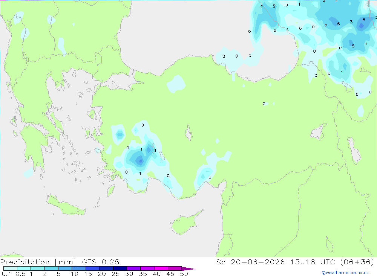The image size is (377, 276).
Task: Click the legend scale label '40'
Action: pyautogui.click(x=157, y=274)
